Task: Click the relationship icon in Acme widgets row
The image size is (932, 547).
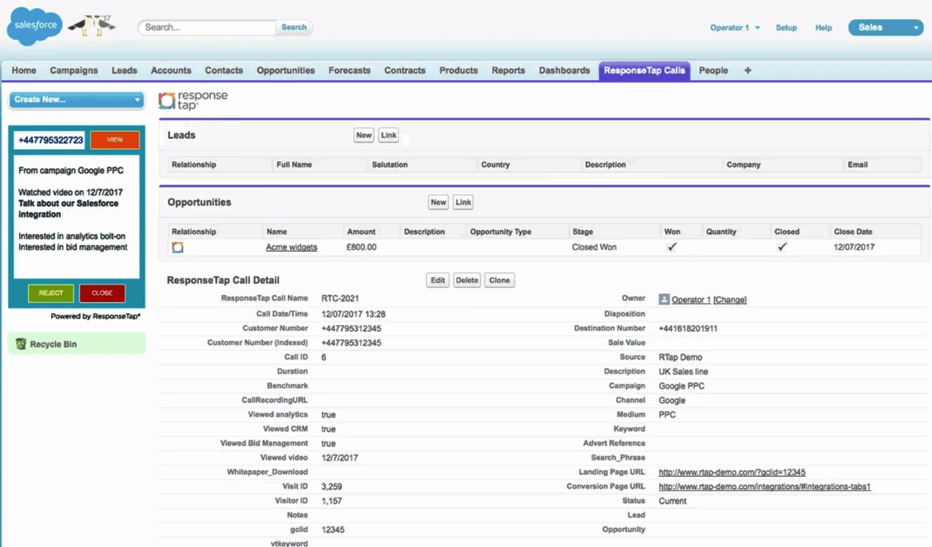Action: [x=178, y=247]
